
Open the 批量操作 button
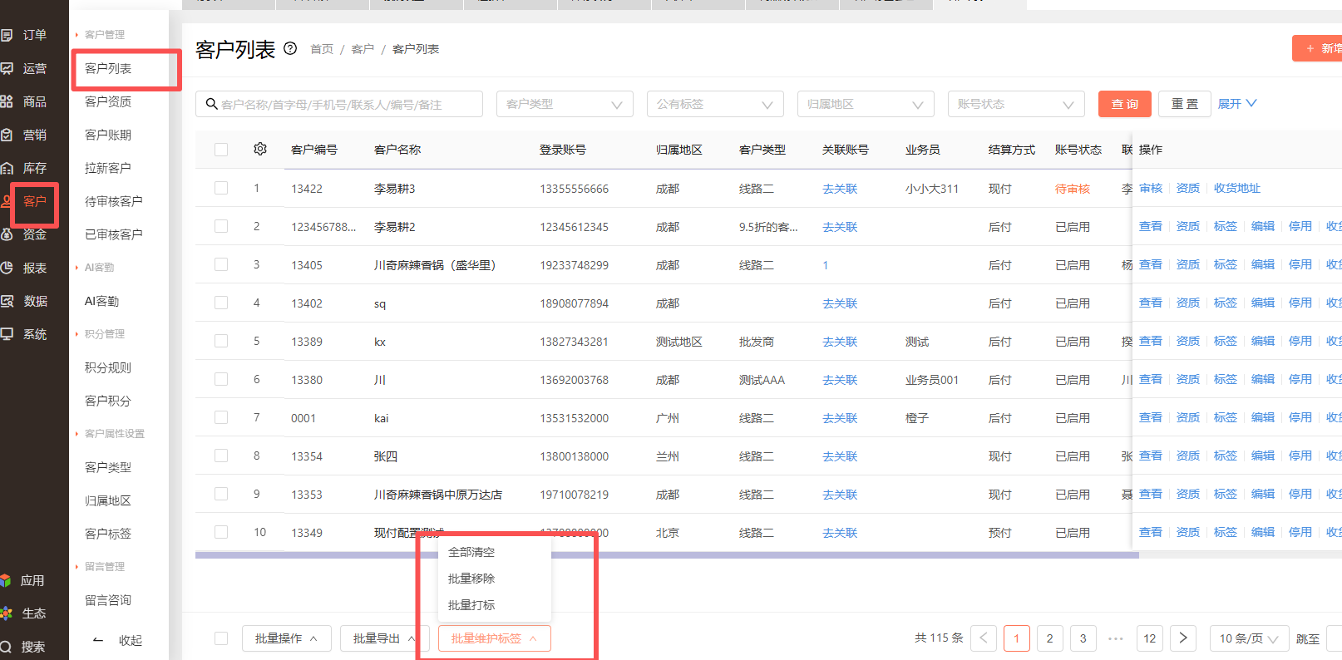(287, 638)
